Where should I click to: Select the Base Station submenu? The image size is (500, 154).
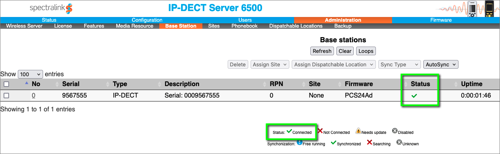point(181,26)
